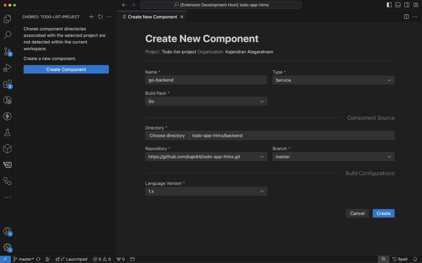Open Launchpad from the status bar
Screen dimensions: 422x263
tap(71, 259)
